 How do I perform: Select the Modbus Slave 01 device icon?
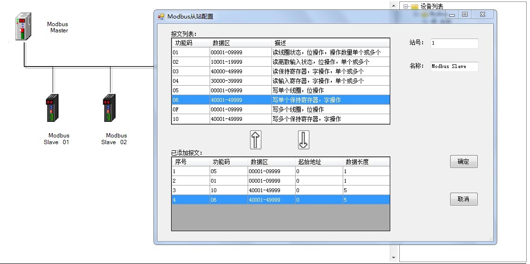pyautogui.click(x=51, y=110)
